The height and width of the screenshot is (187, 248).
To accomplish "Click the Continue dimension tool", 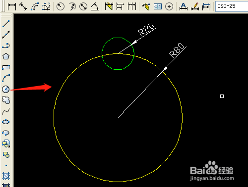I will (132, 6).
